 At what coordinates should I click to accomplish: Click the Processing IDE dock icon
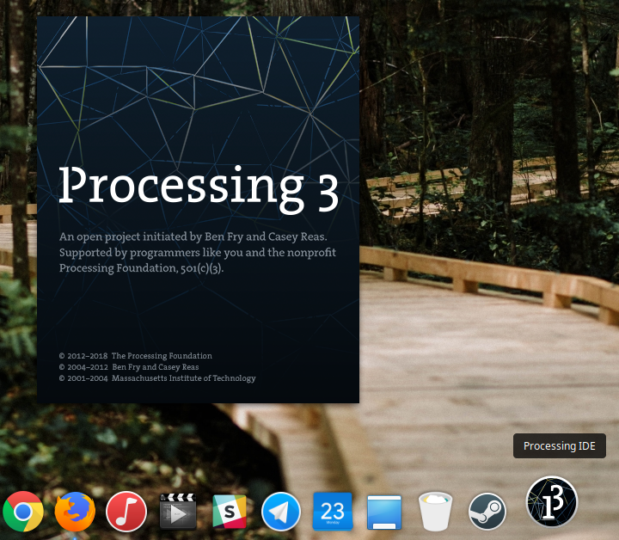coord(552,501)
